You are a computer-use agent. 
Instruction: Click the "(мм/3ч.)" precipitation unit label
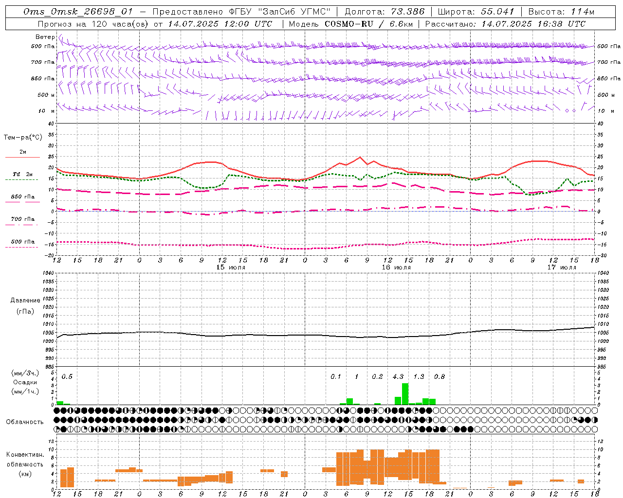25,373
